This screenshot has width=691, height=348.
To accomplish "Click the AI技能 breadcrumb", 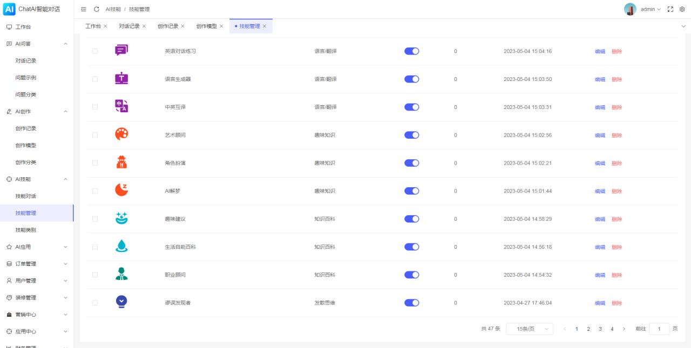I will tap(113, 9).
